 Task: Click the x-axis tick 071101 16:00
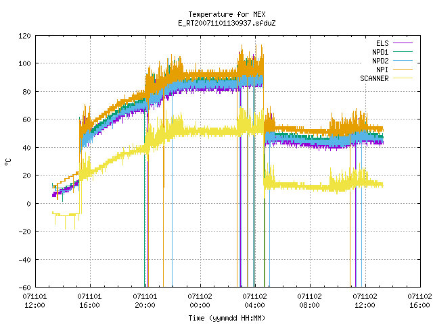[89, 301]
